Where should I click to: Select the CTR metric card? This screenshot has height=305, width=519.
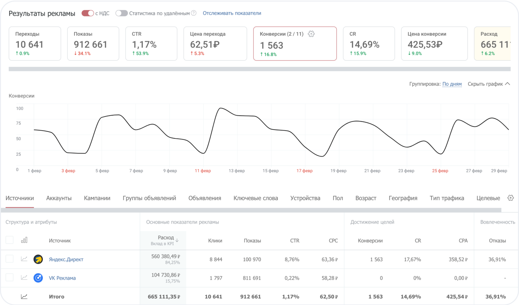coord(151,44)
